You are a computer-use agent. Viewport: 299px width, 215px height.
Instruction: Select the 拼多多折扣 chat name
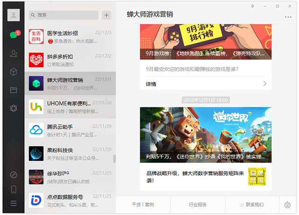(60, 57)
